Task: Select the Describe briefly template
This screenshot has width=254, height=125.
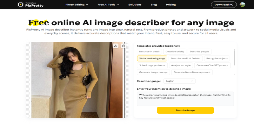Action: coord(175,51)
